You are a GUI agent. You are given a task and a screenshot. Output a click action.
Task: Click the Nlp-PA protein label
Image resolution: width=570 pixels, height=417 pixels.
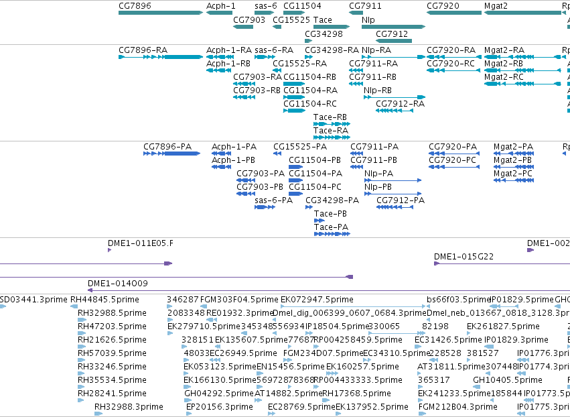tap(379, 174)
